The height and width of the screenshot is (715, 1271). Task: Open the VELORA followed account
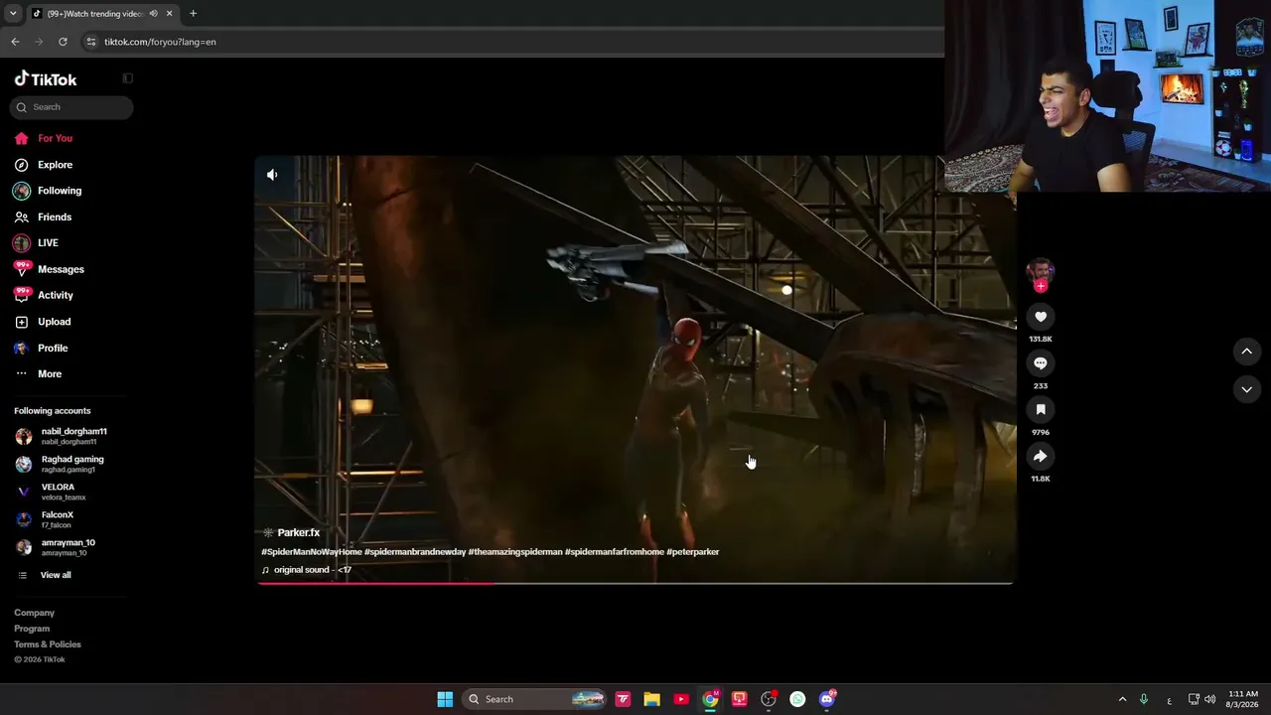(x=51, y=492)
